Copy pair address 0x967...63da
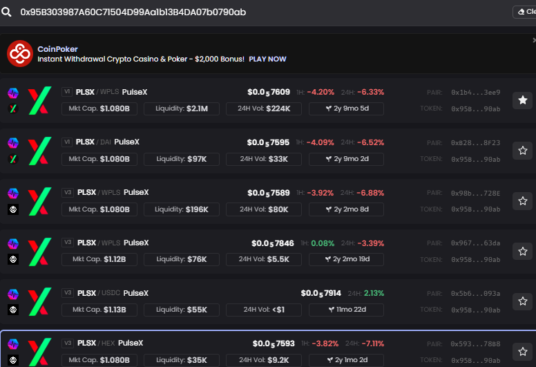This screenshot has height=367, width=536. [x=475, y=243]
